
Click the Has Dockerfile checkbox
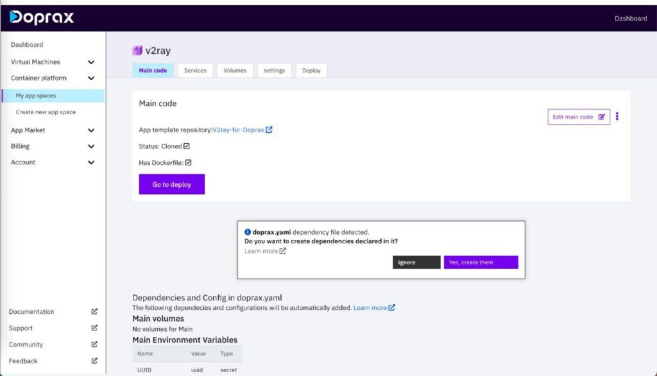188,162
